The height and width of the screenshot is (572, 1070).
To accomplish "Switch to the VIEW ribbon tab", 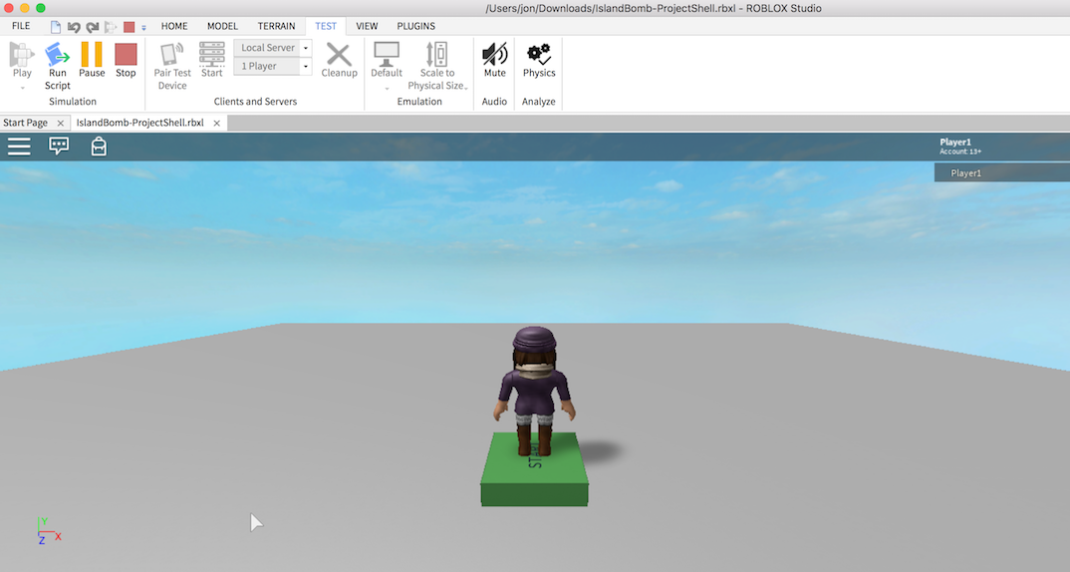I will (367, 26).
